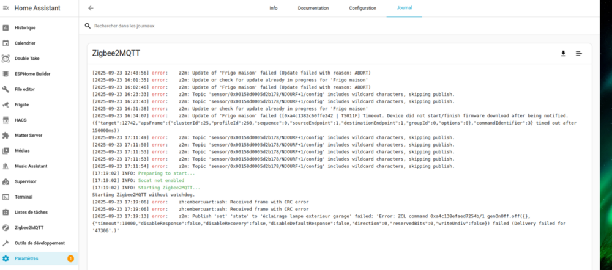Click the Home Assistant title
Viewport: 612px width, 270px height.
click(x=37, y=8)
